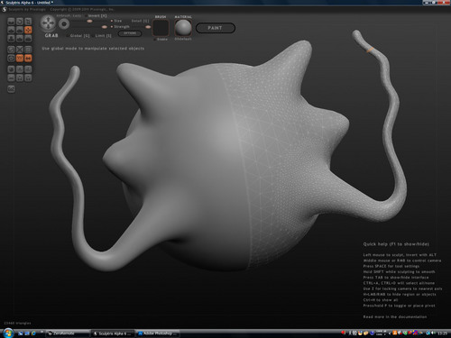The image size is (451, 338).
Task: Click the Subdivide all icon
Action: [28, 50]
